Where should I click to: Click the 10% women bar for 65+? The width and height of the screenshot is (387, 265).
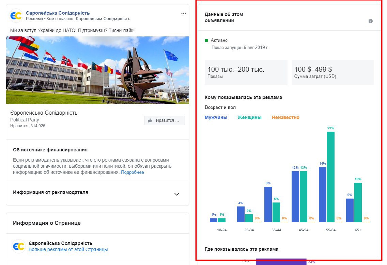point(358,202)
